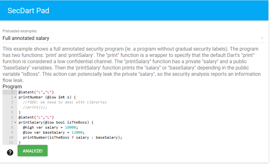Click the baseSalary value 12000
Image resolution: width=270 pixels, height=166 pixels.
coord(77,132)
